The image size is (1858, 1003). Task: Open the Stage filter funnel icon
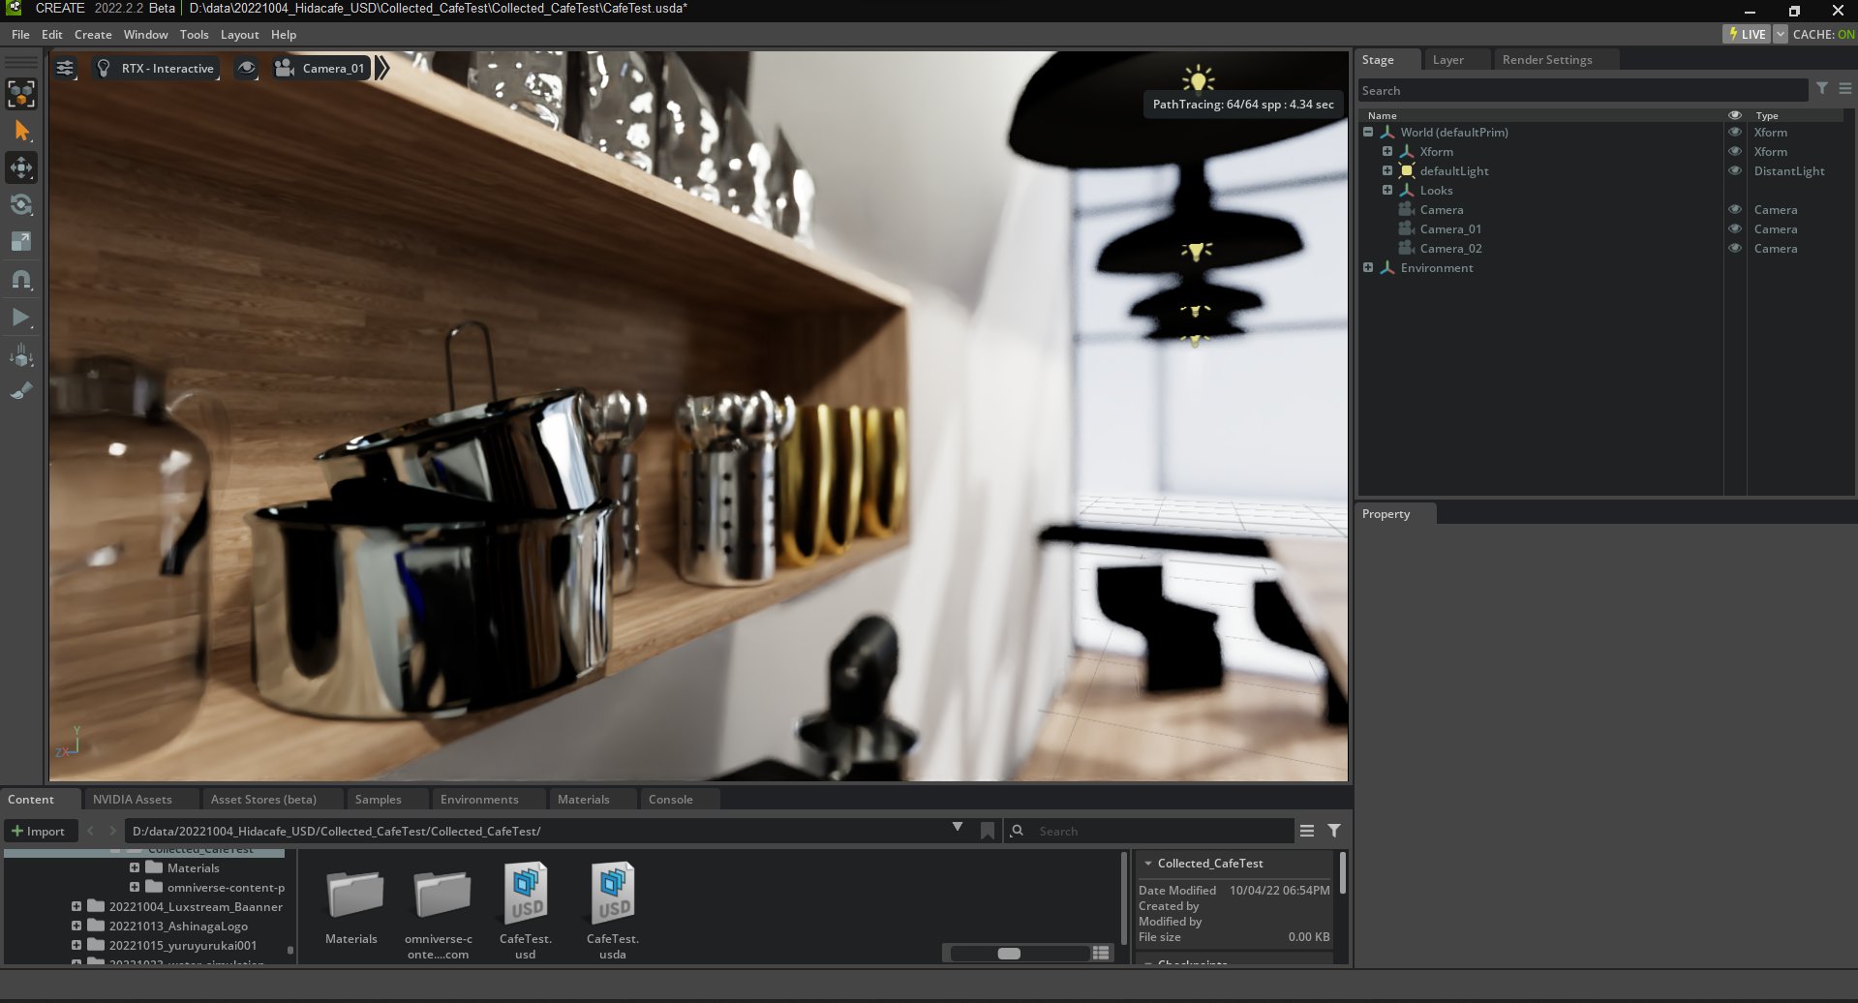click(1822, 88)
